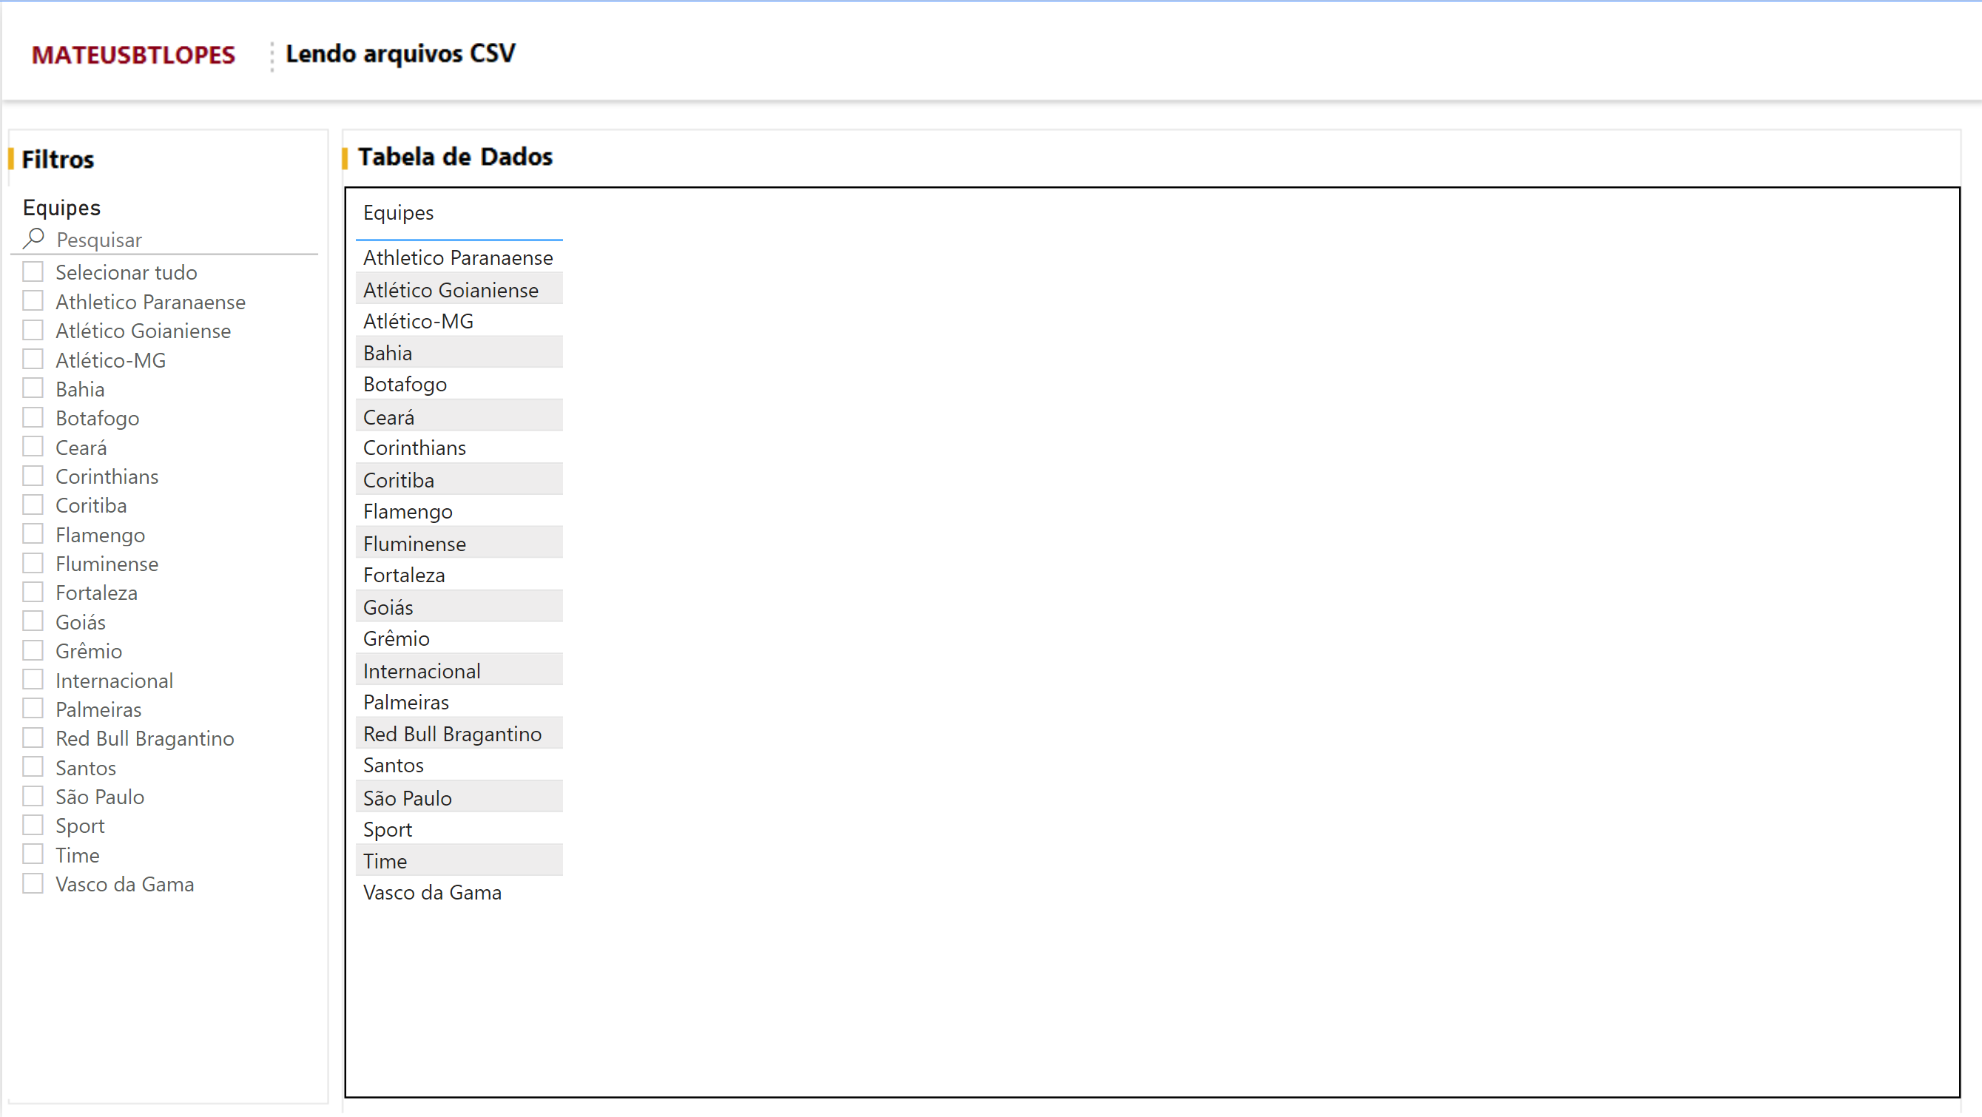The image size is (1982, 1117).
Task: Select the Santos row in the table
Action: tap(393, 765)
